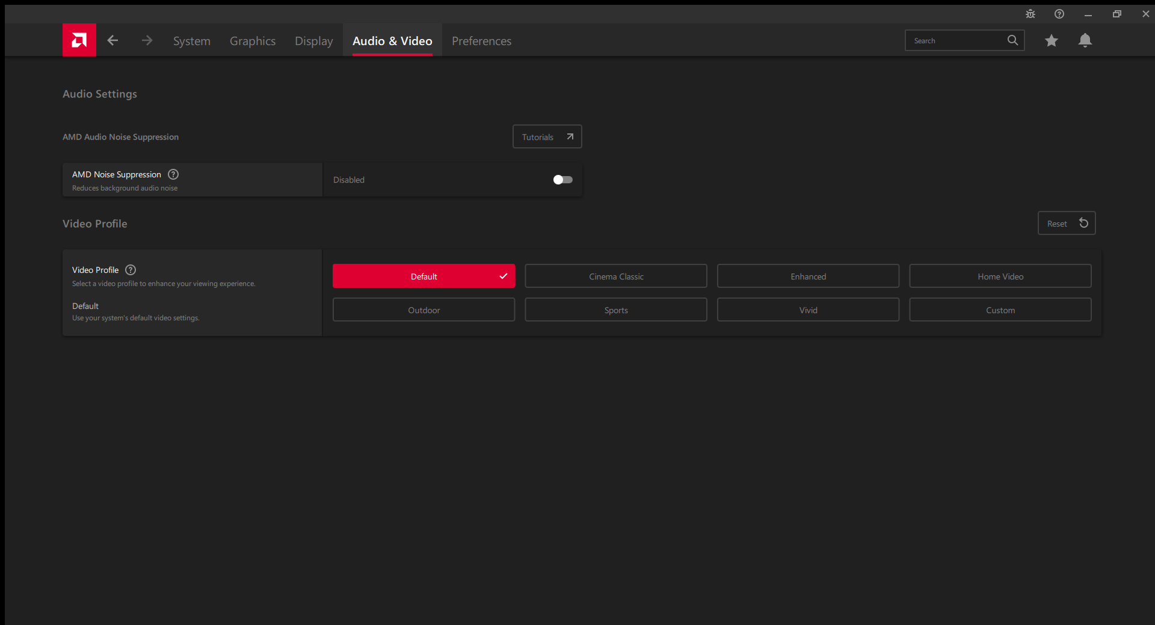Open the Display tab
The image size is (1155, 625).
pyautogui.click(x=314, y=41)
